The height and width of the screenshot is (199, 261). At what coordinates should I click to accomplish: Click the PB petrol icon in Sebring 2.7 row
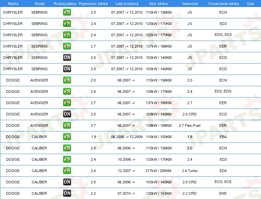(67, 46)
